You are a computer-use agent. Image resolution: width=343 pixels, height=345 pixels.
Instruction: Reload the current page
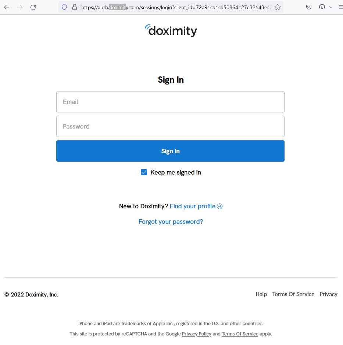[x=33, y=7]
